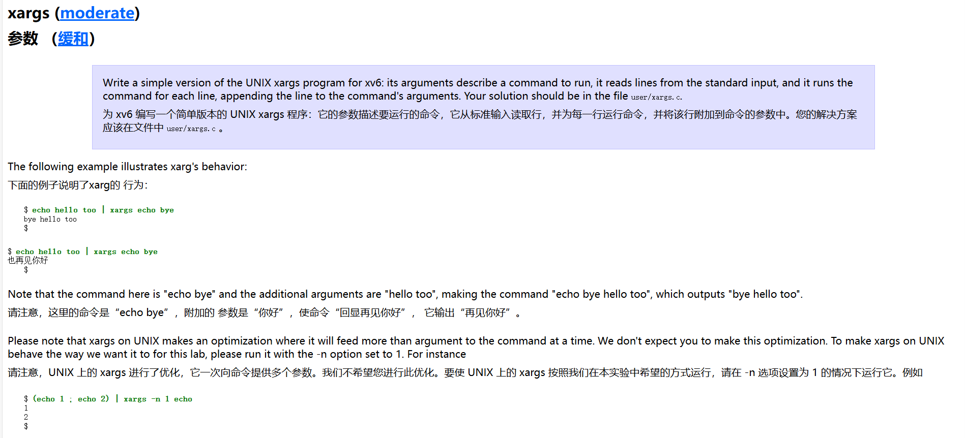
Task: Click the output line '2' in the last example
Action: [x=26, y=417]
